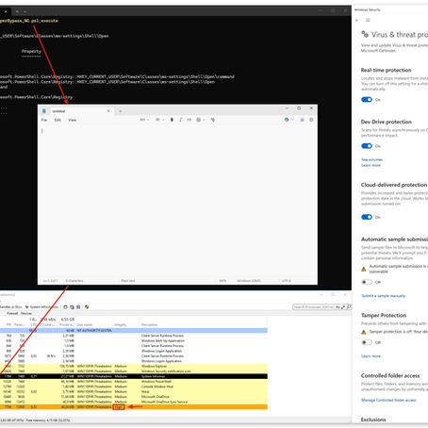
Task: Select the Windows PowerShell process row
Action: pyautogui.click(x=134, y=382)
